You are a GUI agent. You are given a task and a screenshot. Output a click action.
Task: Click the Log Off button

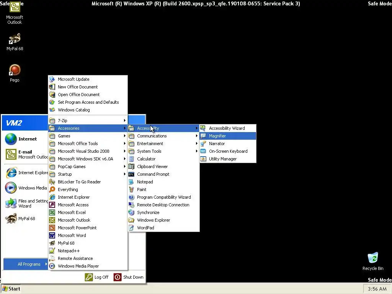(97, 277)
